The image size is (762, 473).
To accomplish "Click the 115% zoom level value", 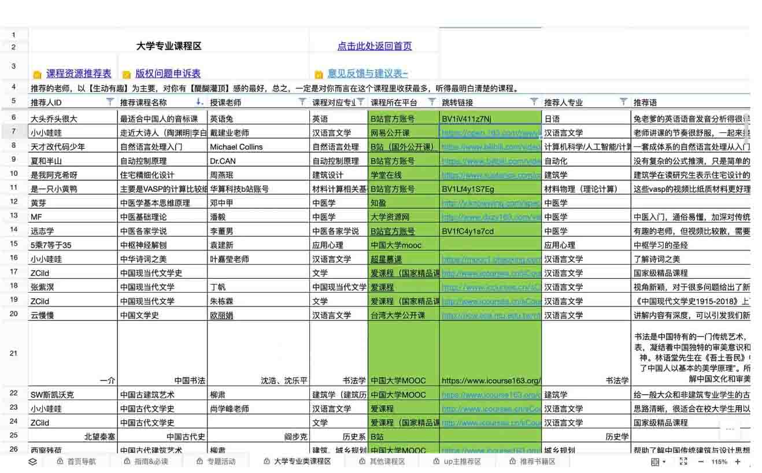I will click(719, 462).
